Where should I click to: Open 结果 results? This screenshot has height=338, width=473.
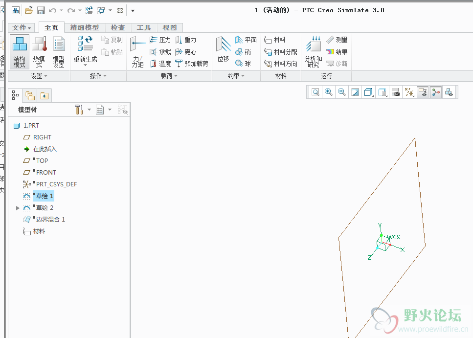coord(337,52)
